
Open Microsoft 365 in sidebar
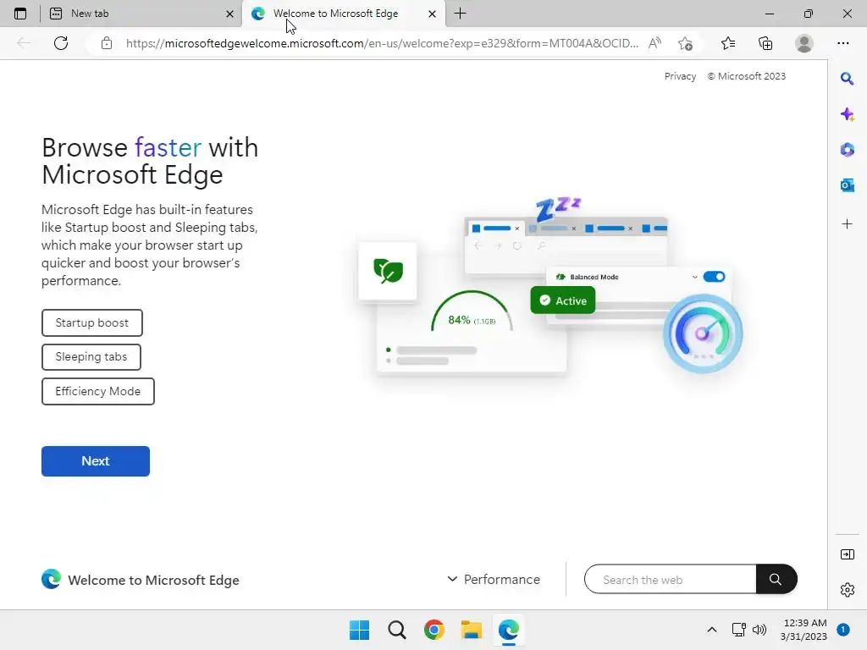847,150
